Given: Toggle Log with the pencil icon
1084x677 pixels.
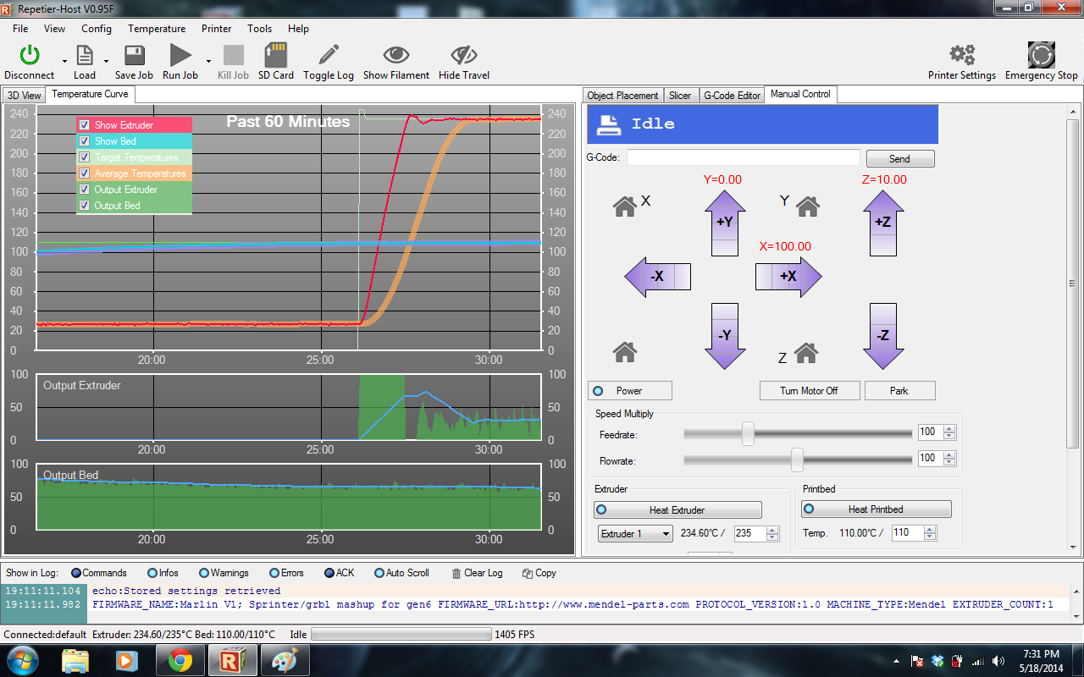Looking at the screenshot, I should point(329,56).
